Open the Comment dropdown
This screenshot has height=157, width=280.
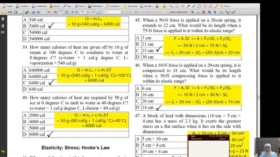pos(113,6)
